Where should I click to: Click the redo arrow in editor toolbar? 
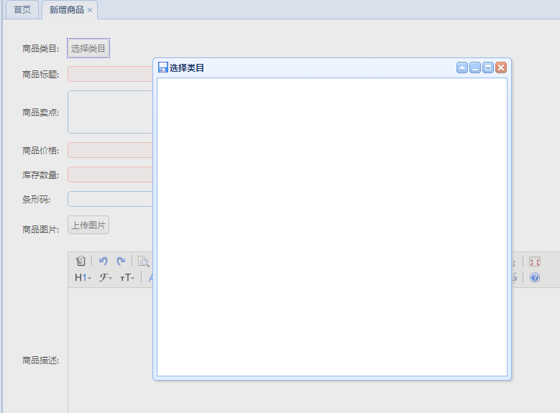(121, 261)
